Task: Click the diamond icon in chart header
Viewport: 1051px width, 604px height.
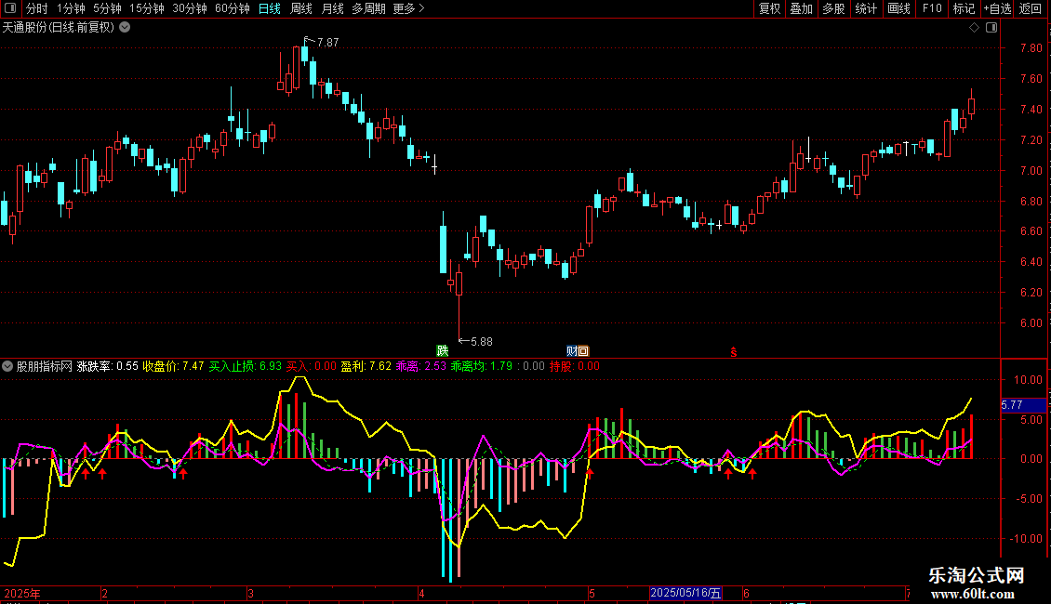Action: [x=975, y=28]
